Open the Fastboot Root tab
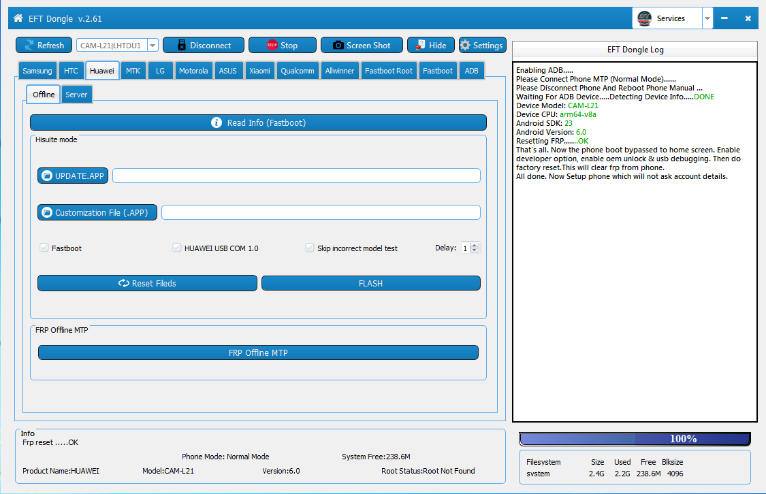 tap(388, 71)
